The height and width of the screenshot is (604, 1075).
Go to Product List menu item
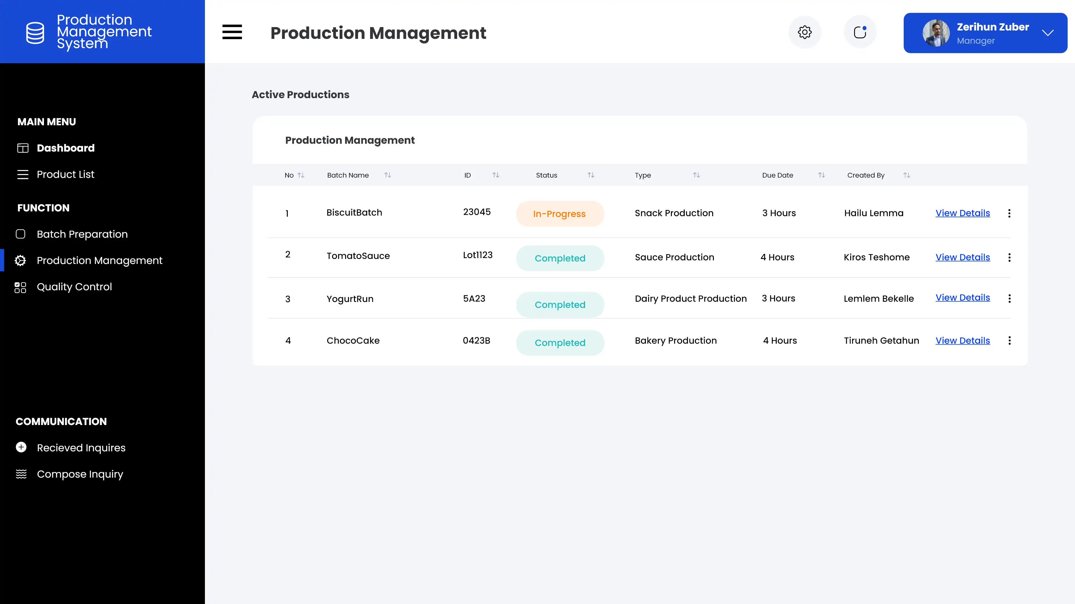coord(66,174)
